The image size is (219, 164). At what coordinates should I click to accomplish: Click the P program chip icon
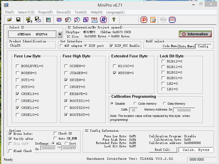pos(144,19)
